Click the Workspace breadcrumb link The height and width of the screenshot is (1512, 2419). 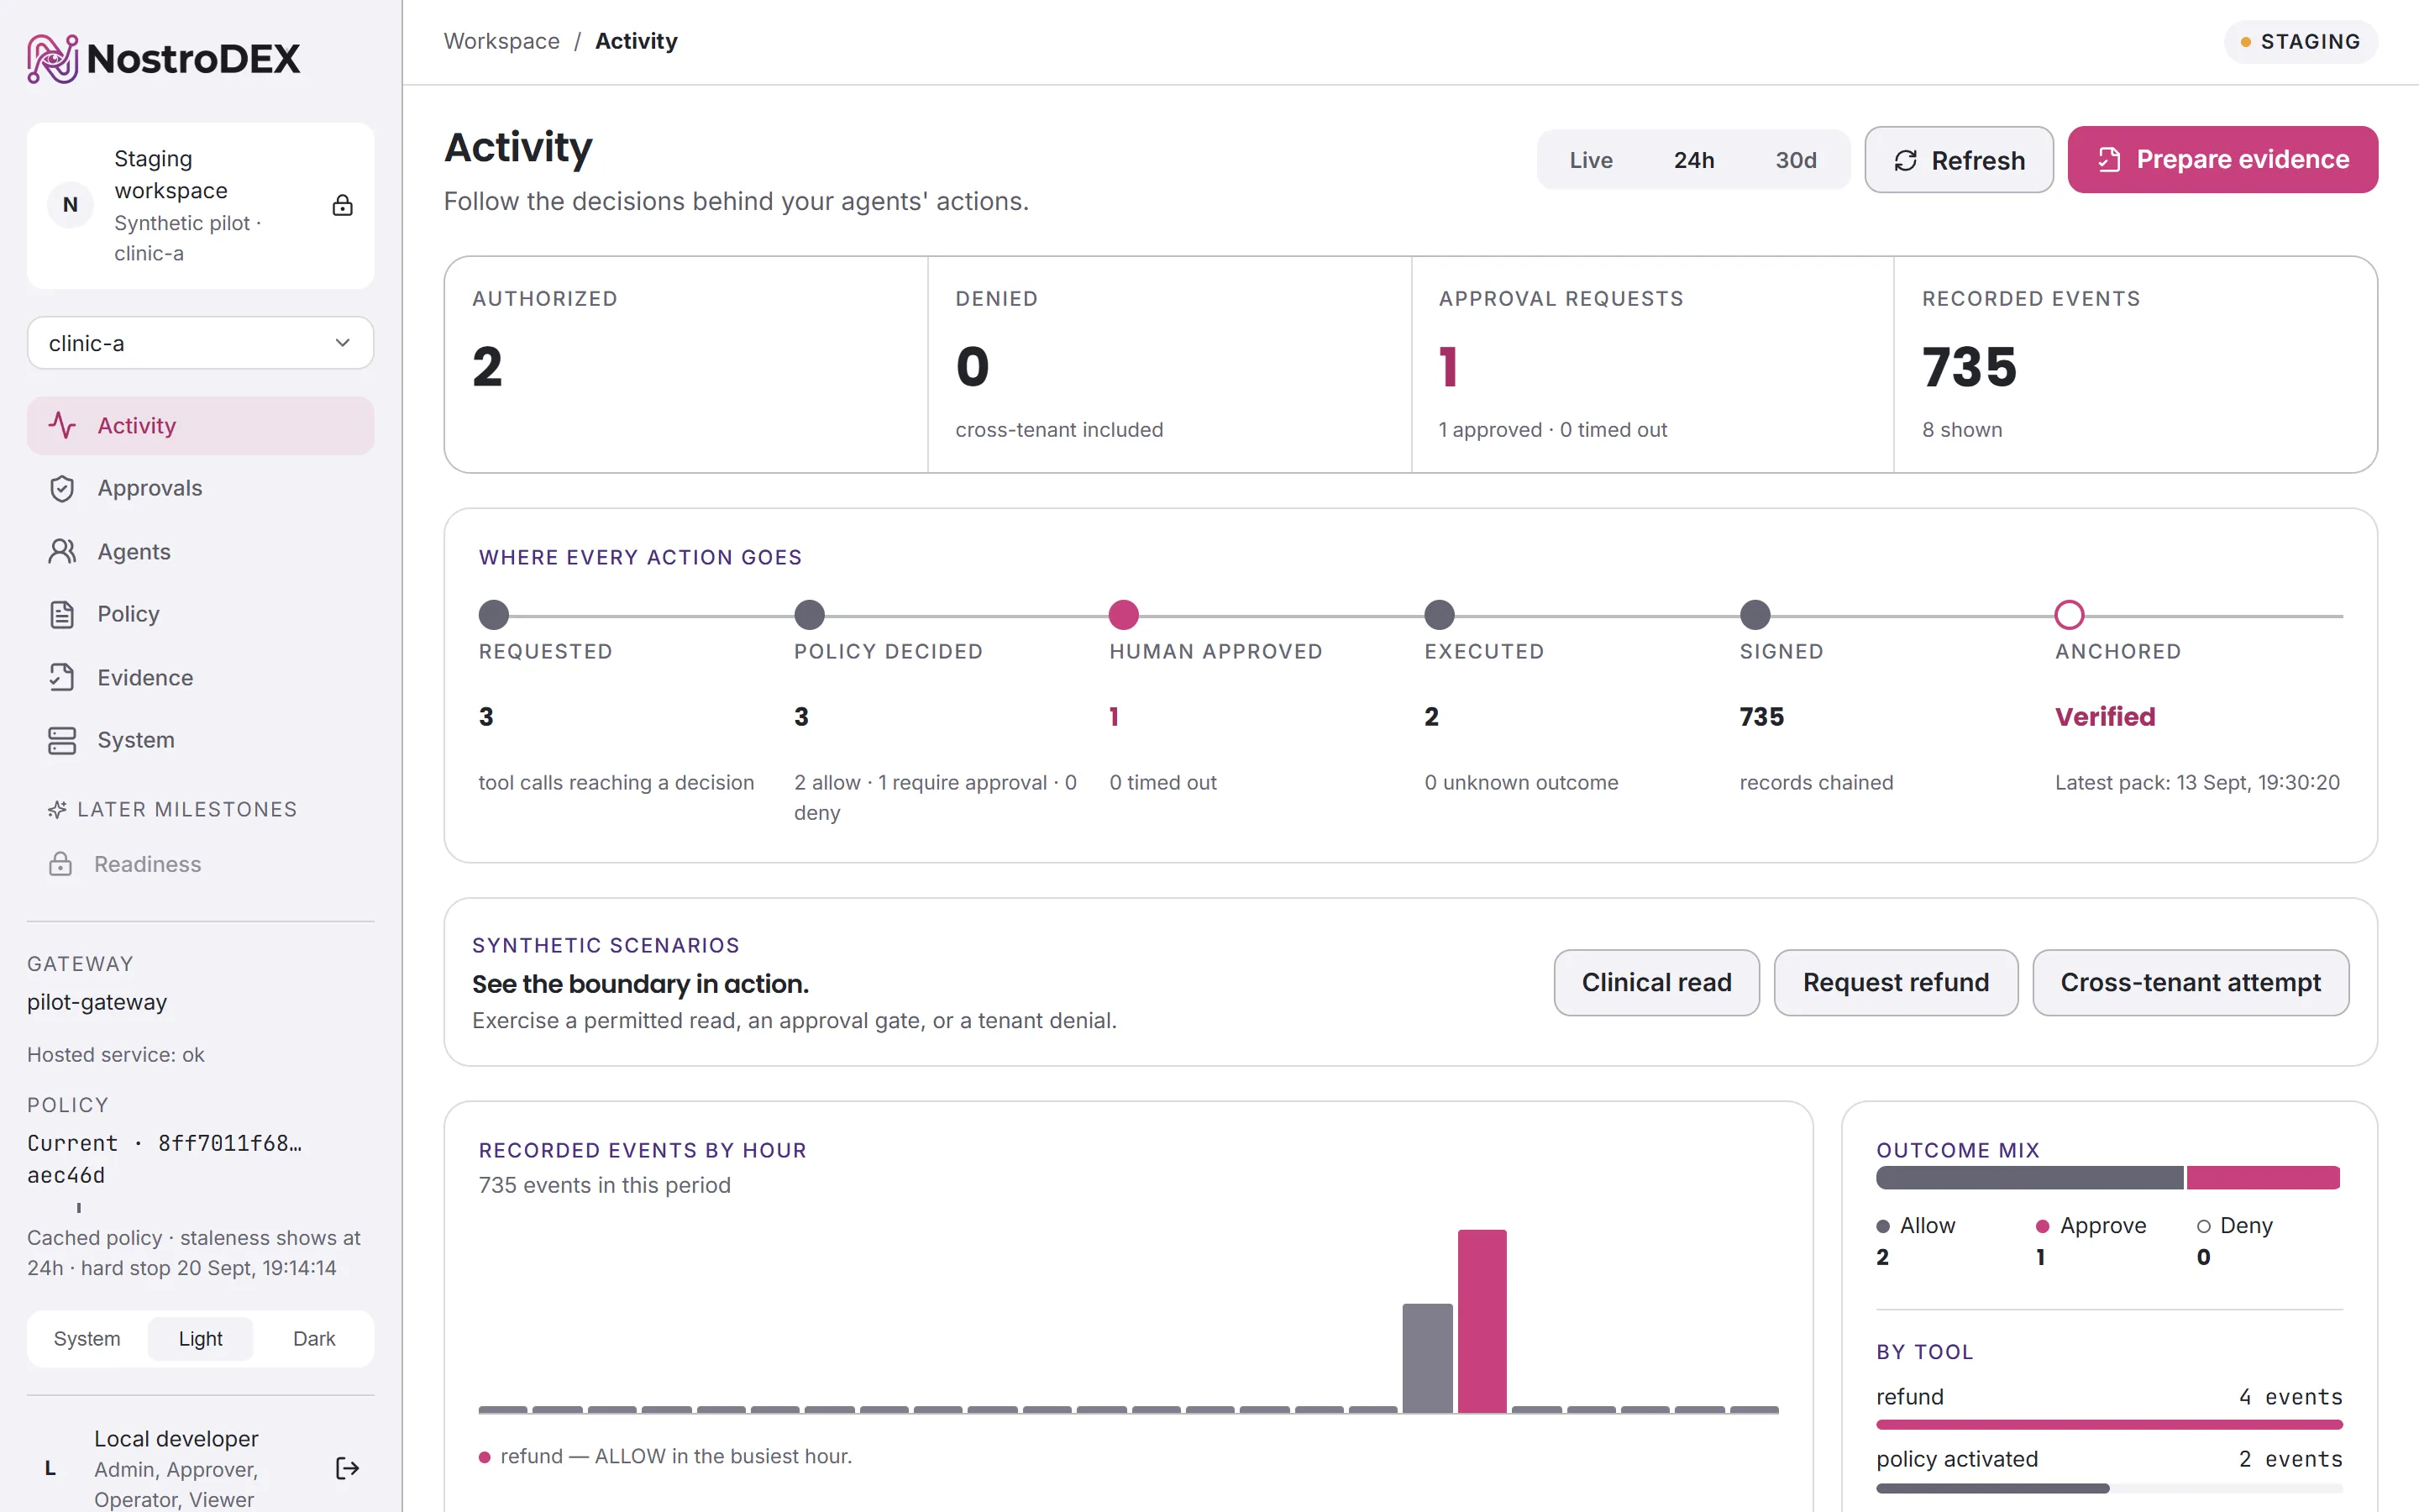(x=501, y=41)
